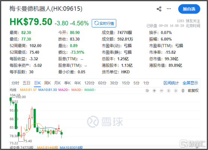The width and height of the screenshot is (208, 150).
Task: Switch to 5分 interval tab
Action: [136, 83]
